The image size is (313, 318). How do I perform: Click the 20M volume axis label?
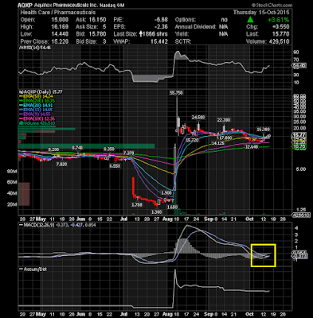pos(12,204)
